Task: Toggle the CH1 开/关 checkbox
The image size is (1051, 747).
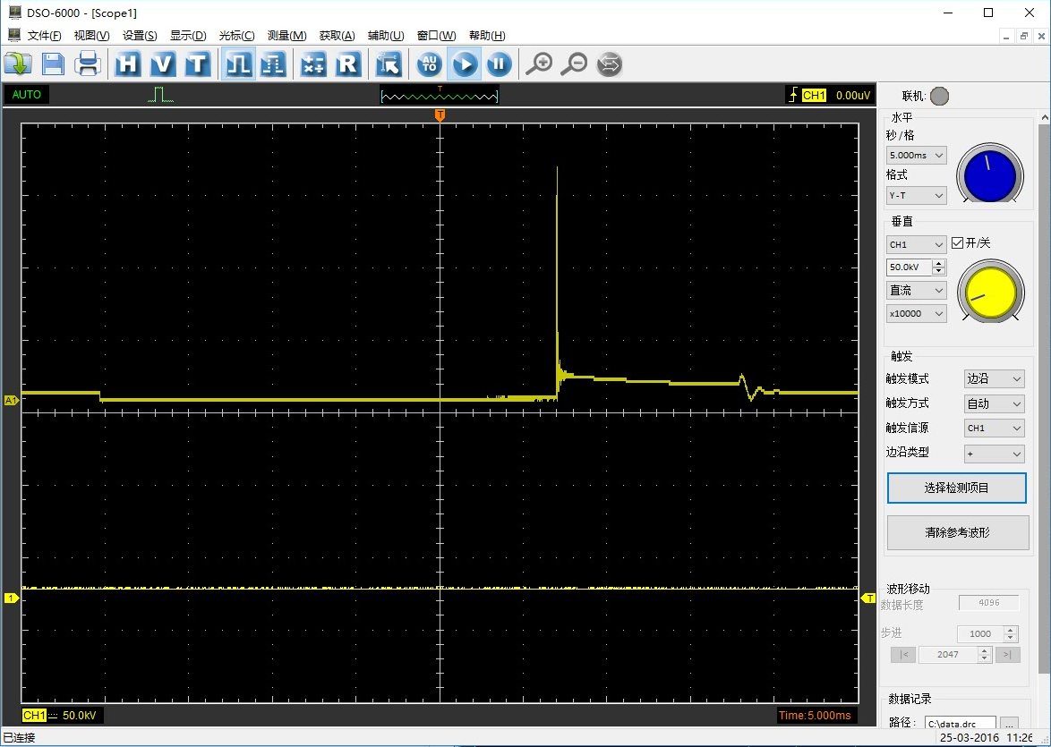Action: (957, 243)
